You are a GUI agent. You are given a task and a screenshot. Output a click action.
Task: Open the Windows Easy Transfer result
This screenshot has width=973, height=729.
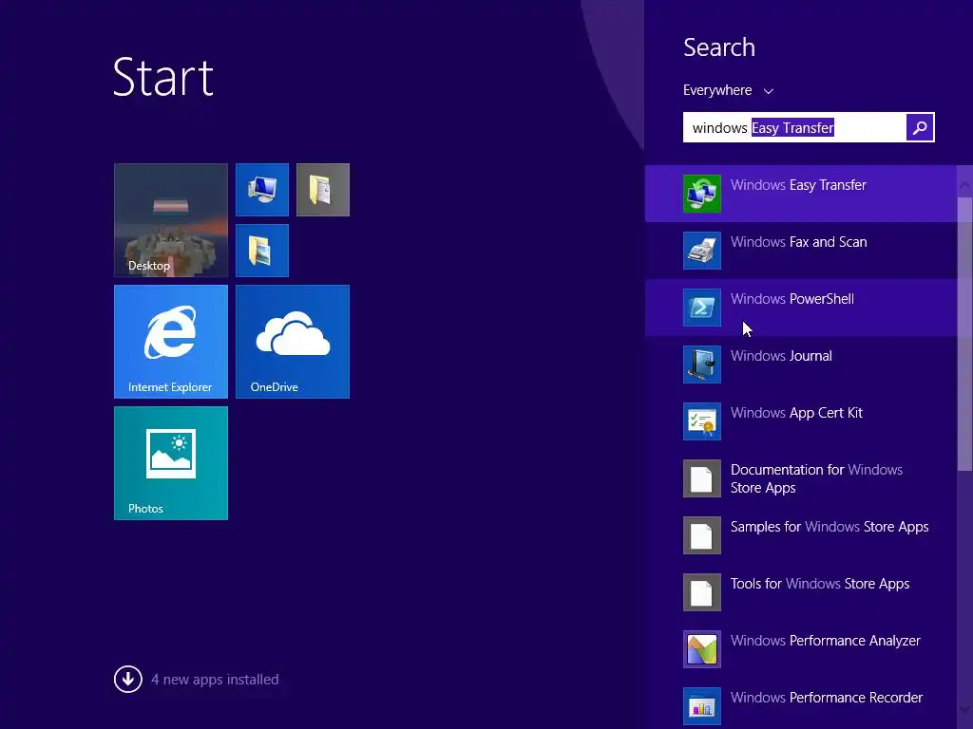tap(800, 194)
